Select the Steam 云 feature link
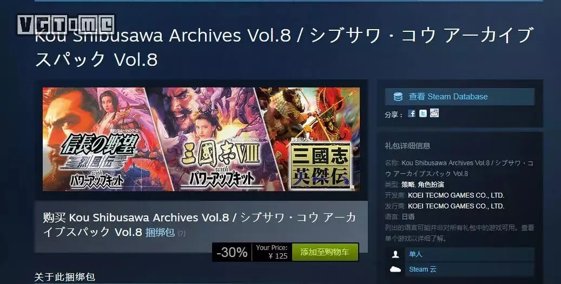561x284 pixels. 423,269
